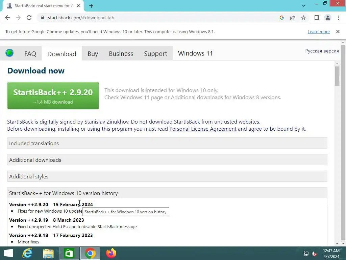Open the Buy tab
This screenshot has height=260, width=346.
pos(93,54)
